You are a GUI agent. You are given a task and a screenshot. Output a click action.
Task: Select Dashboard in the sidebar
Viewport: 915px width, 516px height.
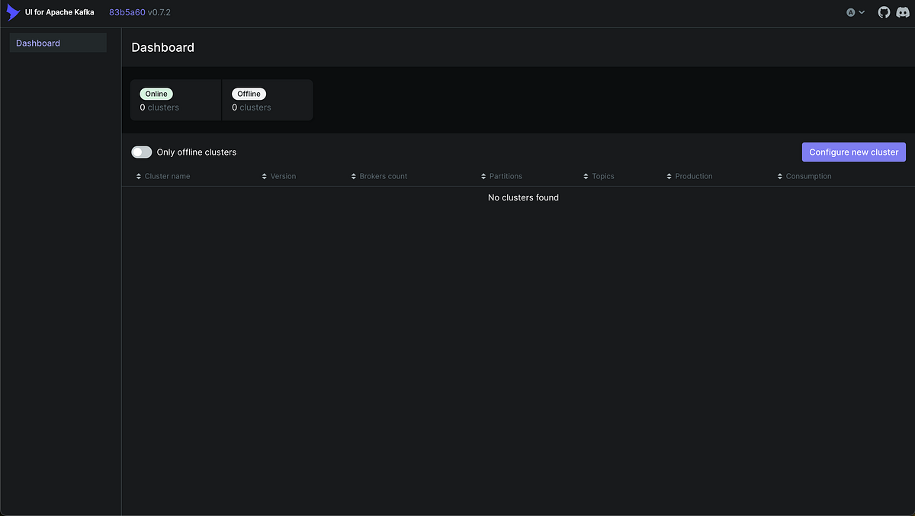tap(38, 43)
